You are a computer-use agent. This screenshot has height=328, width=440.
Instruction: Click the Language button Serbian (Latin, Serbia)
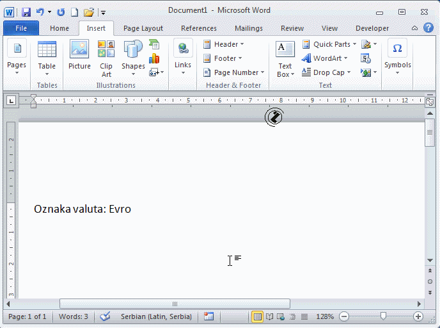tap(155, 316)
